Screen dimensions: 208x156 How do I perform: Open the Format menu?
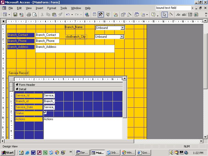tap(52, 8)
